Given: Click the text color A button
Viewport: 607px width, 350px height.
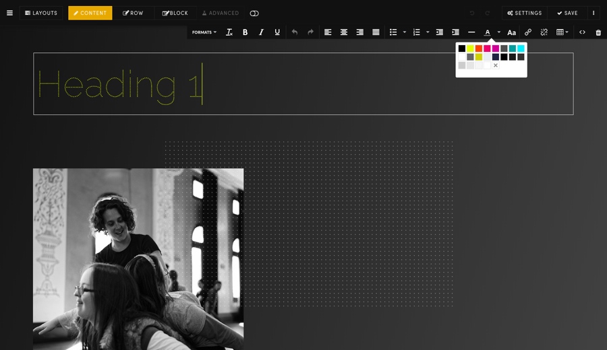Looking at the screenshot, I should [x=488, y=32].
